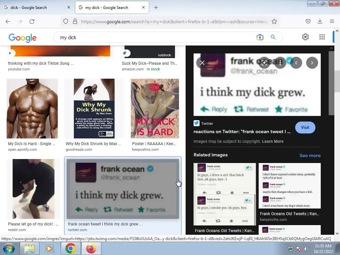The image size is (340, 255).
Task: Click 'Suck My Dick--Please and Th...' amazon caption
Action: click(x=150, y=63)
